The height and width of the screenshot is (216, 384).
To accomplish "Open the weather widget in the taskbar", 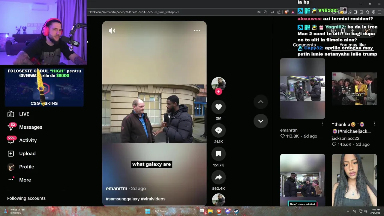I will (14, 211).
